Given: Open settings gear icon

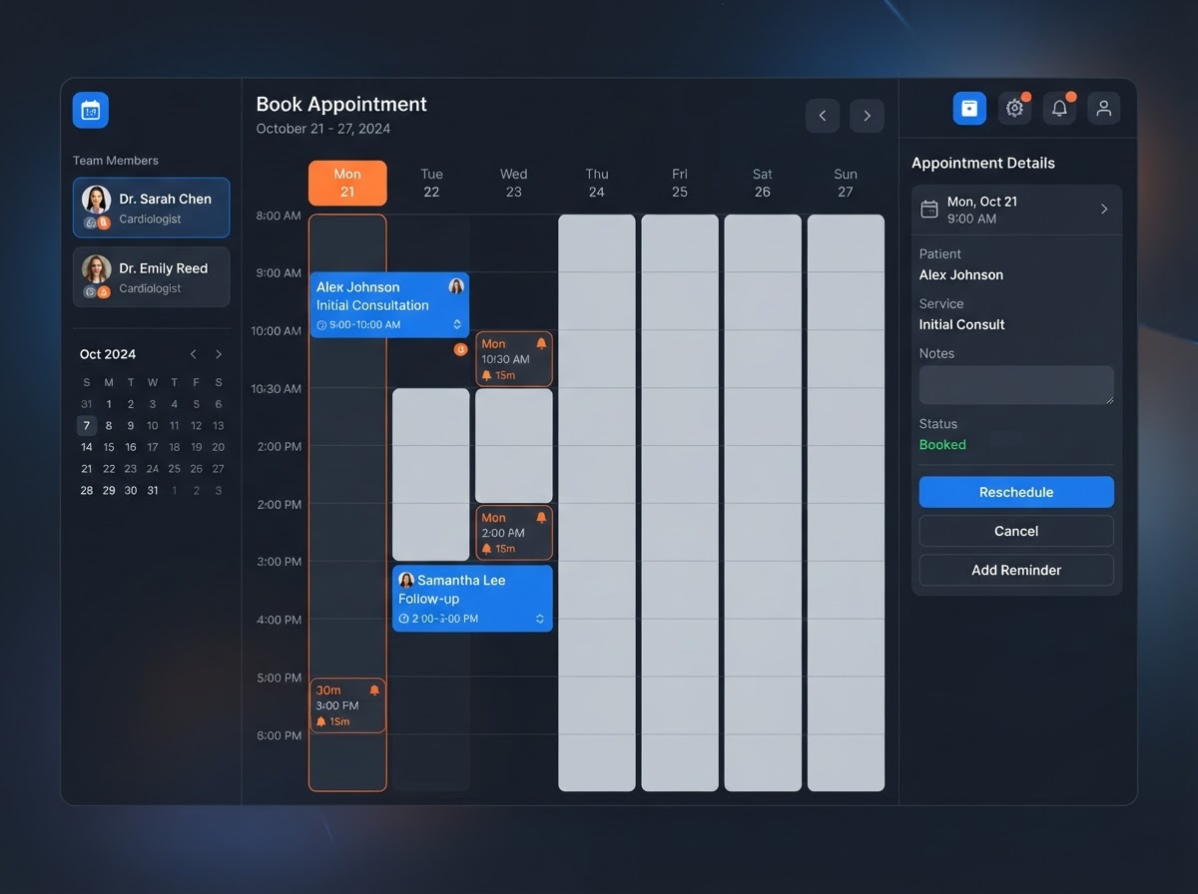Looking at the screenshot, I should click(1014, 108).
